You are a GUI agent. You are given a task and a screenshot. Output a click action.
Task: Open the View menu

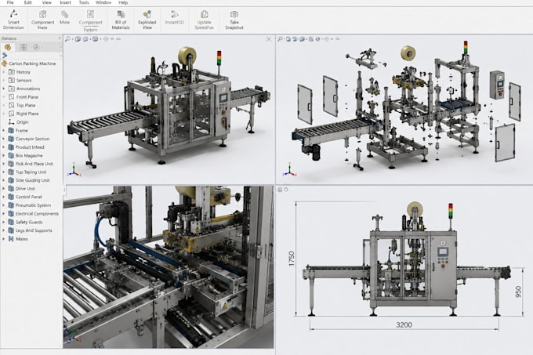(x=46, y=2)
